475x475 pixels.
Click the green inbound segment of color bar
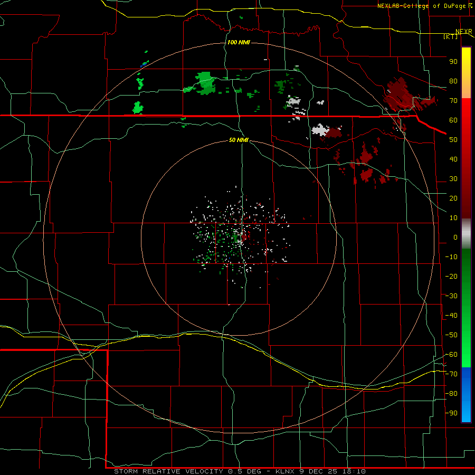[466, 308]
